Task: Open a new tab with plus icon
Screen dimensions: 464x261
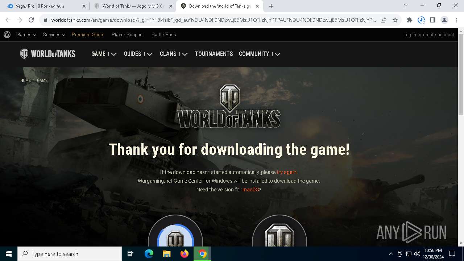Action: [x=271, y=6]
